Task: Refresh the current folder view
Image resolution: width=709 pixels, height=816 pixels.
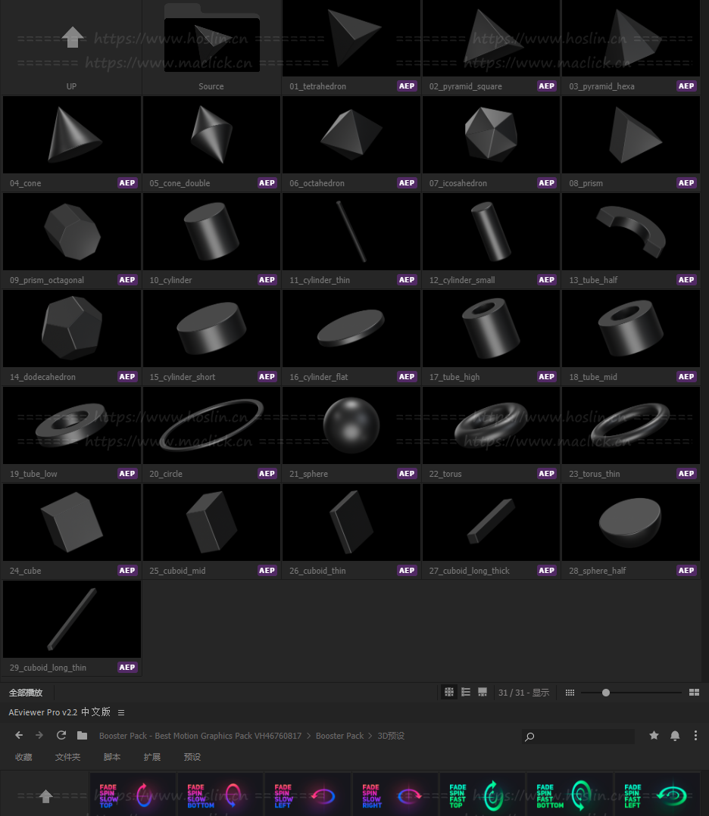Action: pos(61,735)
